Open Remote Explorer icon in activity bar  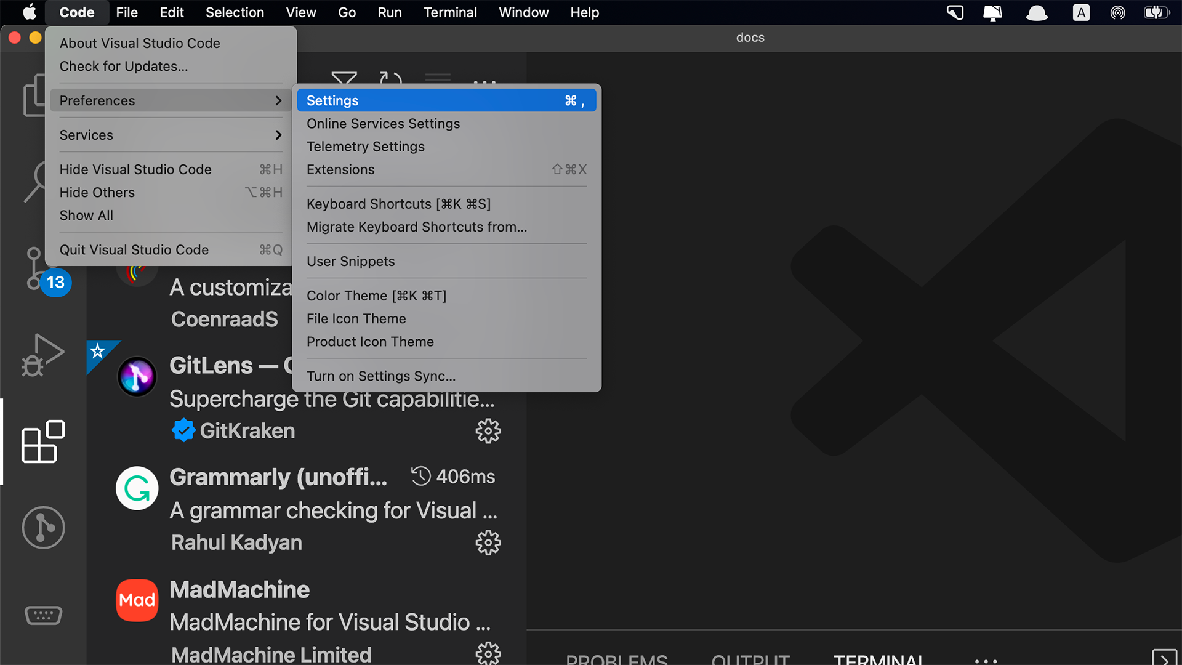coord(42,615)
